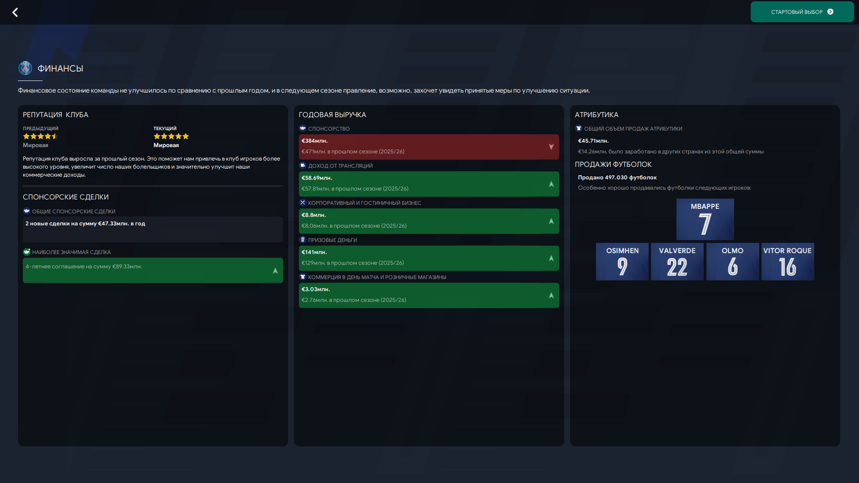Click the up arrow on €3.03млн row
Screen dimensions: 859x483
[551, 295]
